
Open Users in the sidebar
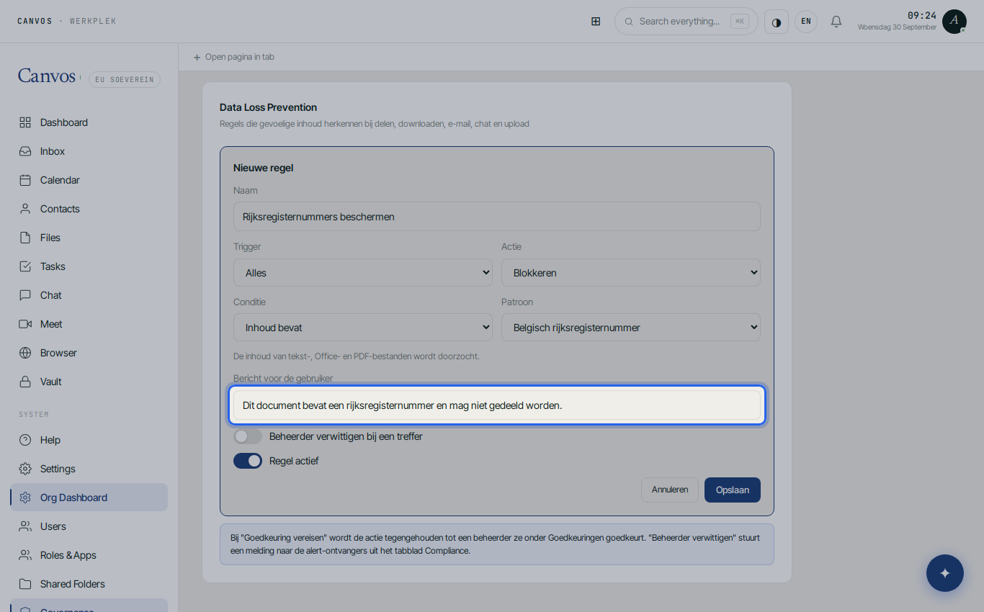pyautogui.click(x=89, y=526)
